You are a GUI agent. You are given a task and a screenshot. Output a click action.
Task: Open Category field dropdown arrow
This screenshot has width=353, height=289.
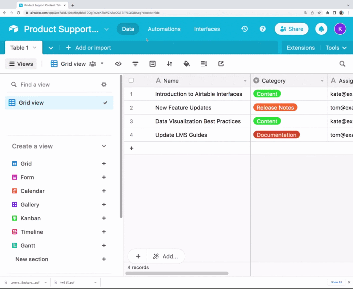point(322,81)
